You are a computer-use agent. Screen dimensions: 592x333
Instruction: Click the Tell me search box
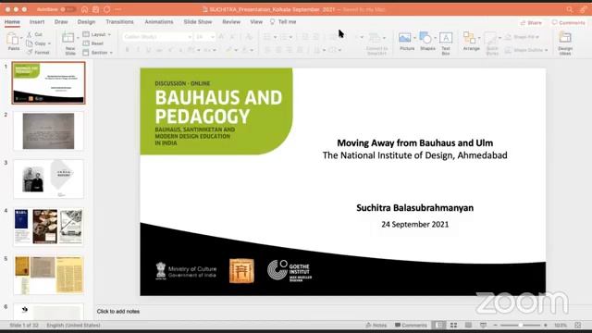click(x=283, y=22)
